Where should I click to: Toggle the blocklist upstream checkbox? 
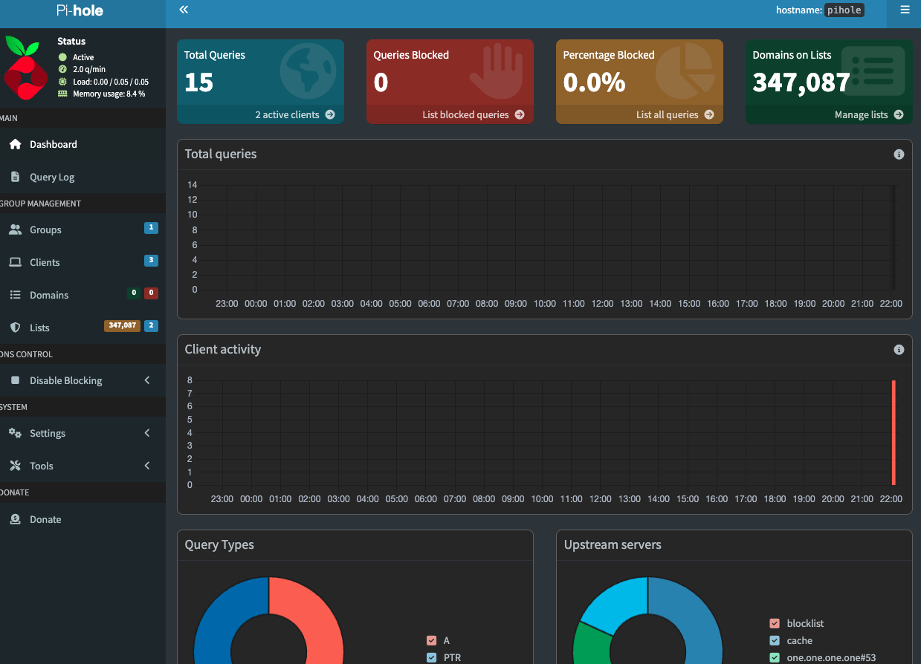click(775, 623)
